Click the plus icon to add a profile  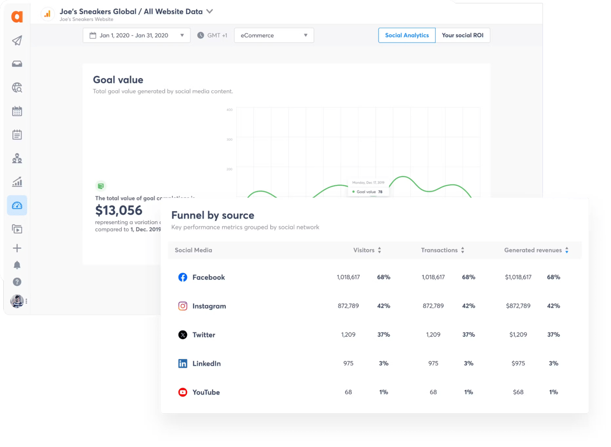point(17,248)
